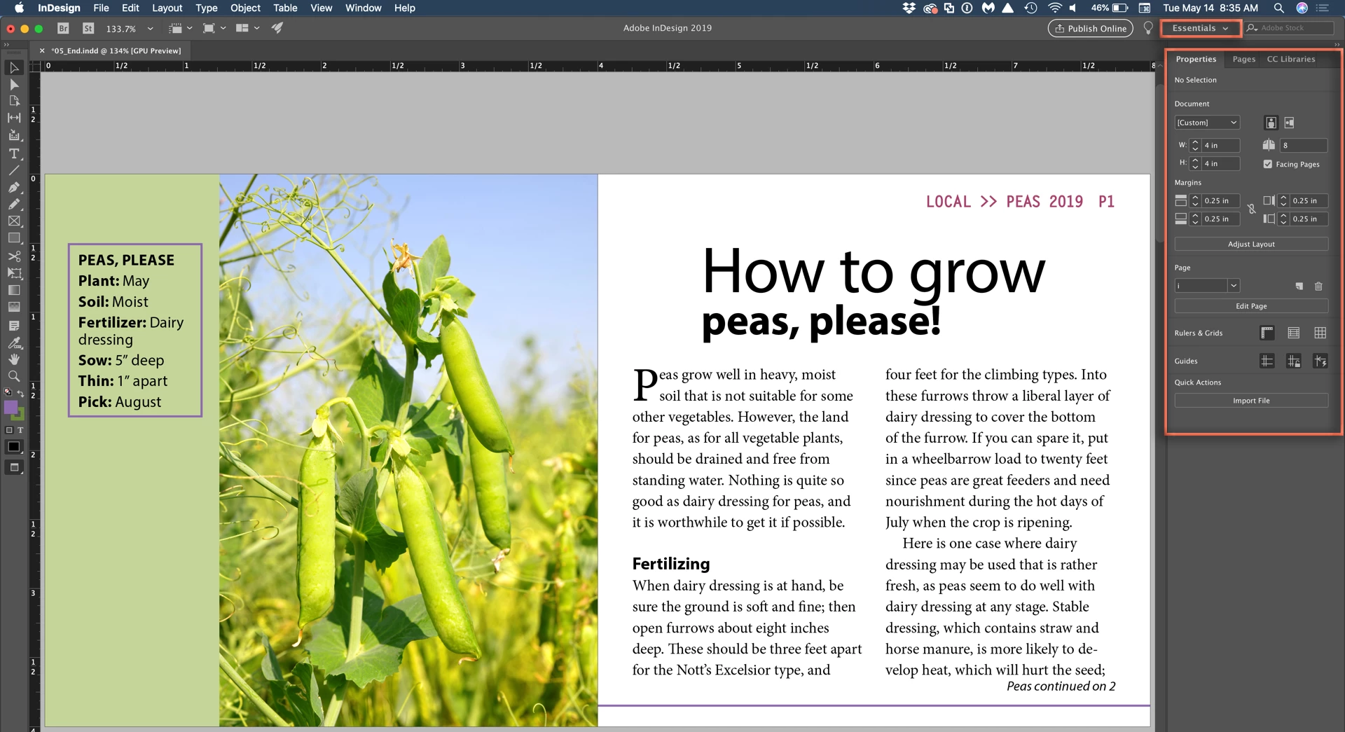Open the Screen Mode dropdown in top bar
Image resolution: width=1345 pixels, height=732 pixels.
214,28
